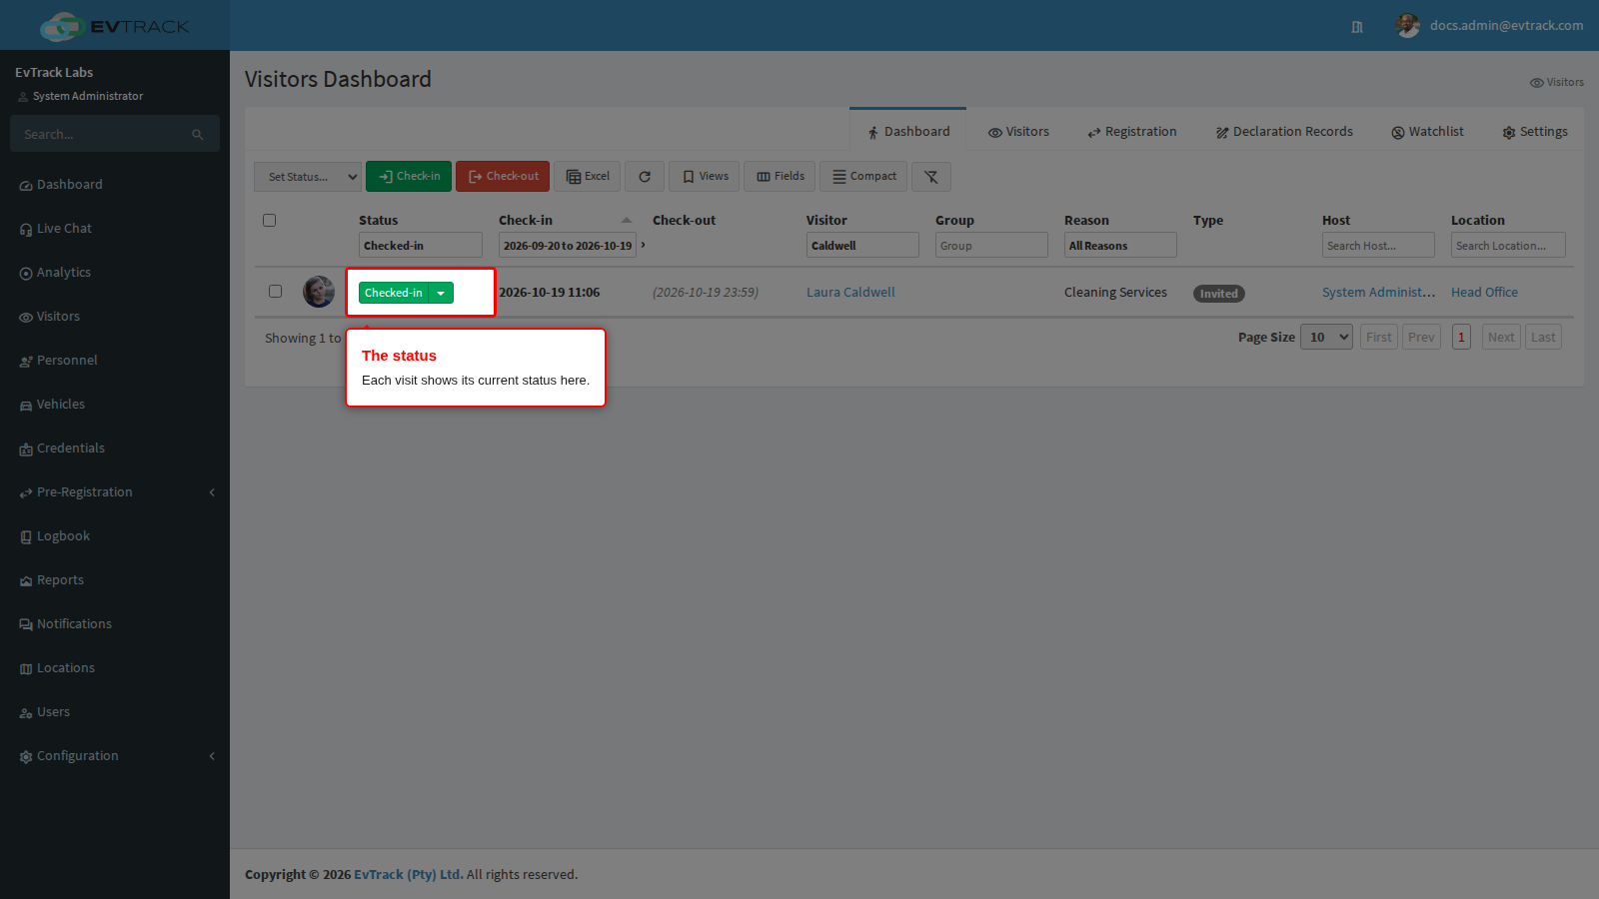This screenshot has height=899, width=1599.
Task: Click the Search Host filter field
Action: click(1378, 246)
